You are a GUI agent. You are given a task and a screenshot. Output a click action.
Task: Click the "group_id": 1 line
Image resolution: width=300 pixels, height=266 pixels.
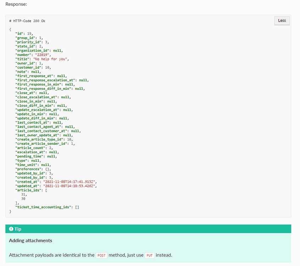tap(29, 38)
